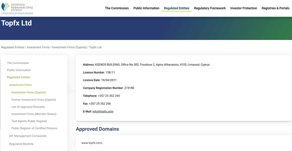292x151 pixels.
Task: Open the Regulatory Framework menu
Action: (x=210, y=8)
